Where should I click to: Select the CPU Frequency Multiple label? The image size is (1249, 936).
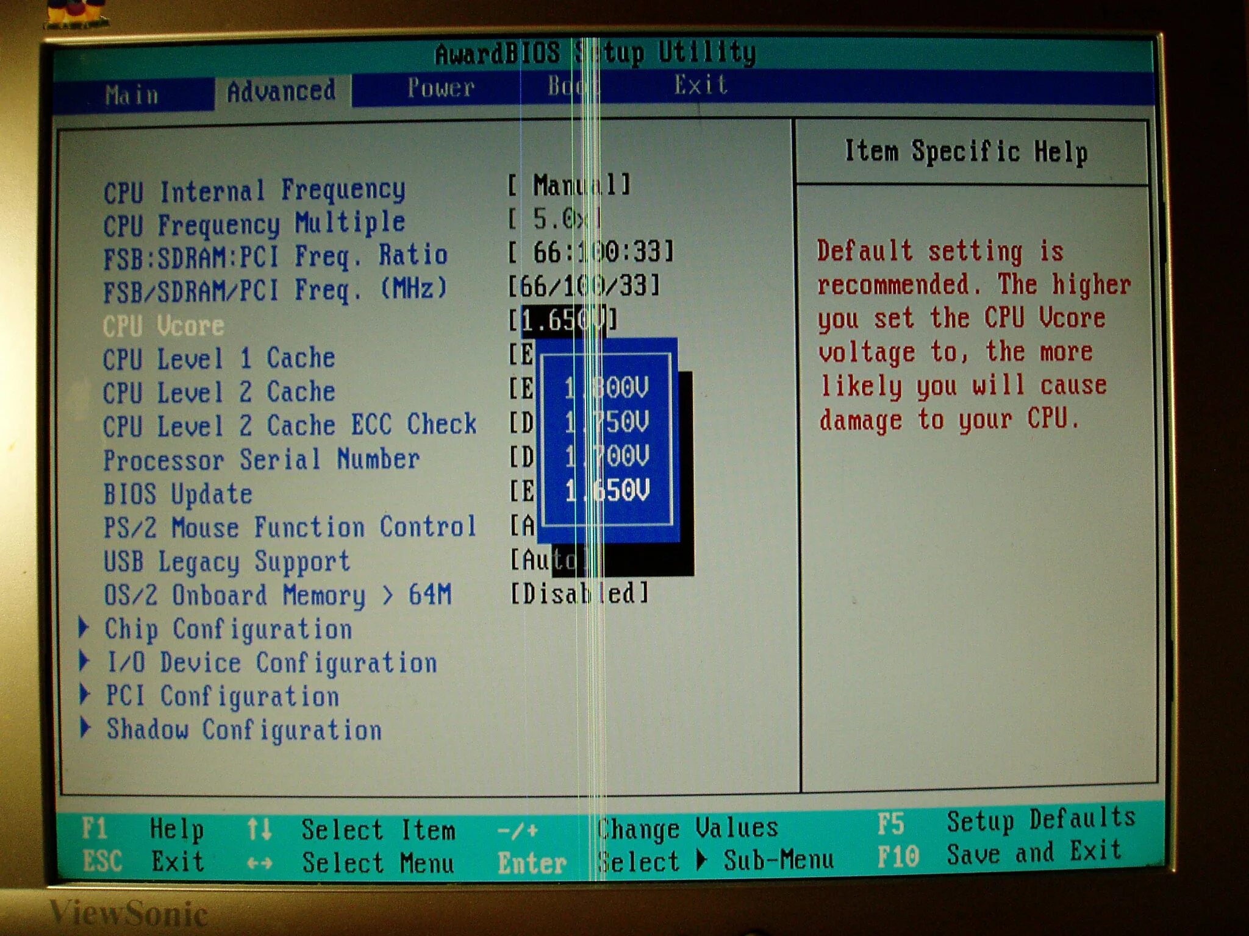254,224
